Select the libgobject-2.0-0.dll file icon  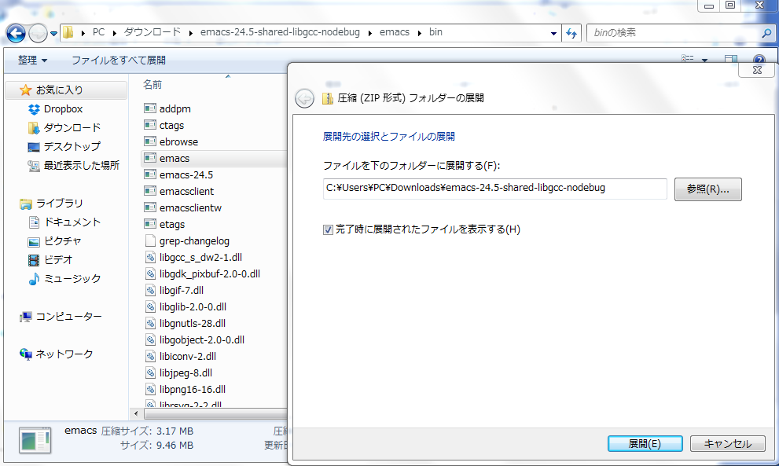tap(150, 339)
